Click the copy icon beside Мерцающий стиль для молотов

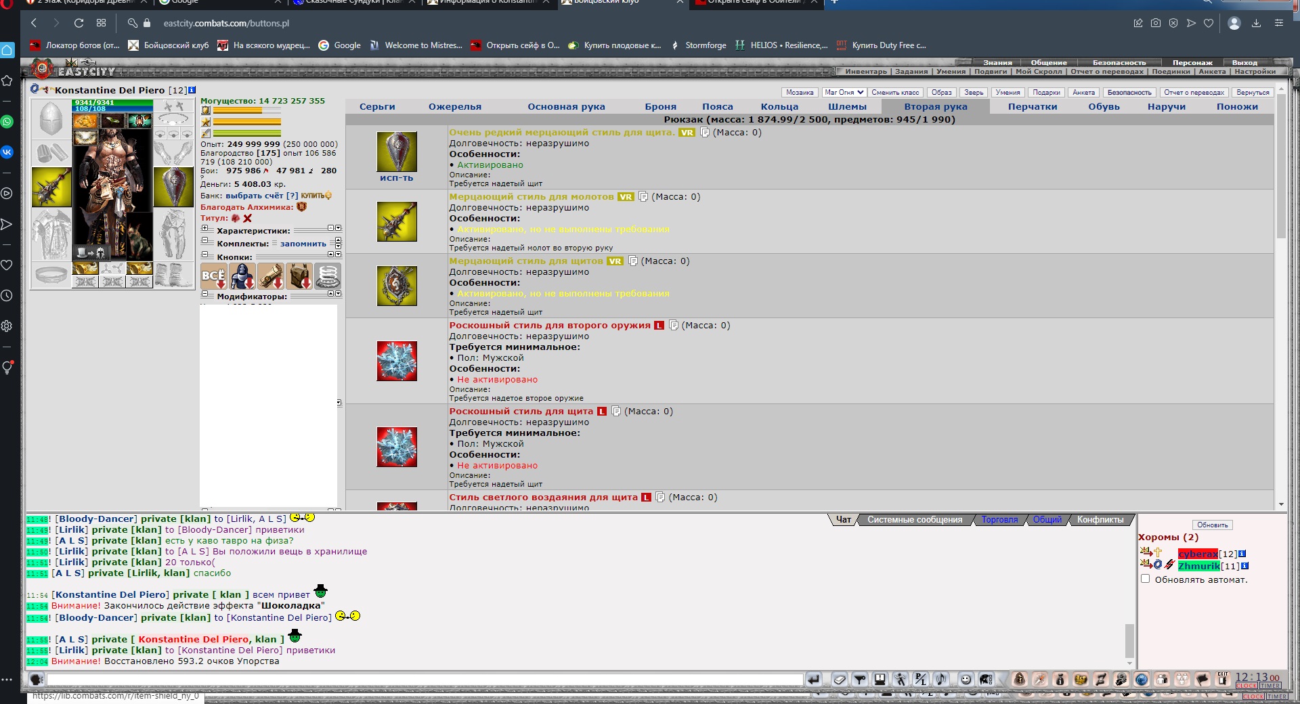pyautogui.click(x=643, y=197)
